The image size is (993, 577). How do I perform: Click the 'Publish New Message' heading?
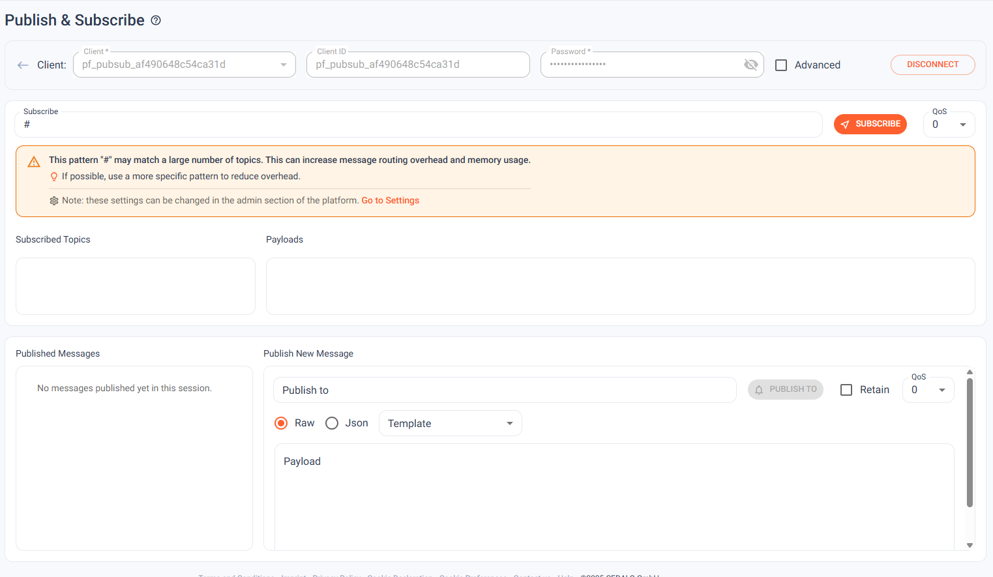(x=308, y=353)
